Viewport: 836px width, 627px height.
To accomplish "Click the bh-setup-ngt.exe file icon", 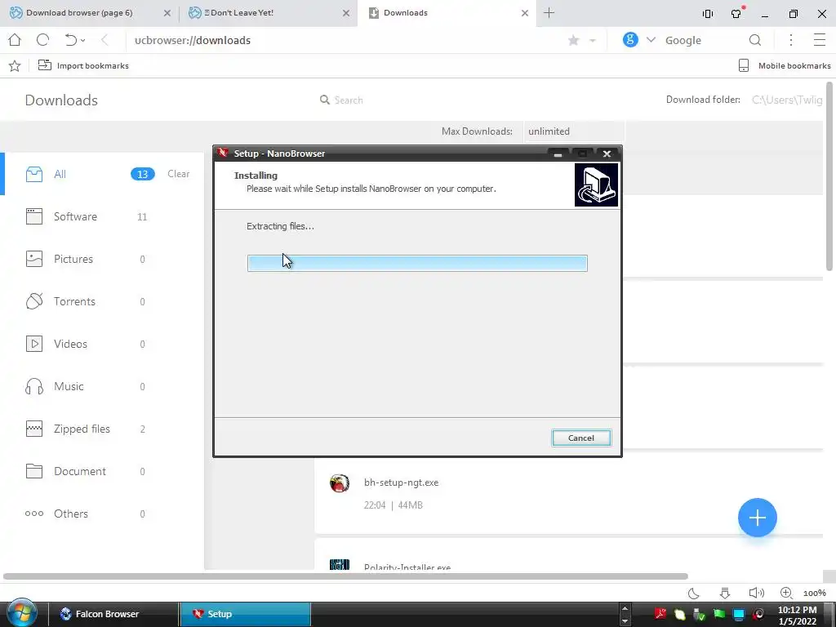I will pos(340,483).
